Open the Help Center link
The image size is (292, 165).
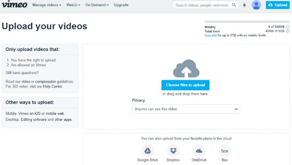pos(52,86)
